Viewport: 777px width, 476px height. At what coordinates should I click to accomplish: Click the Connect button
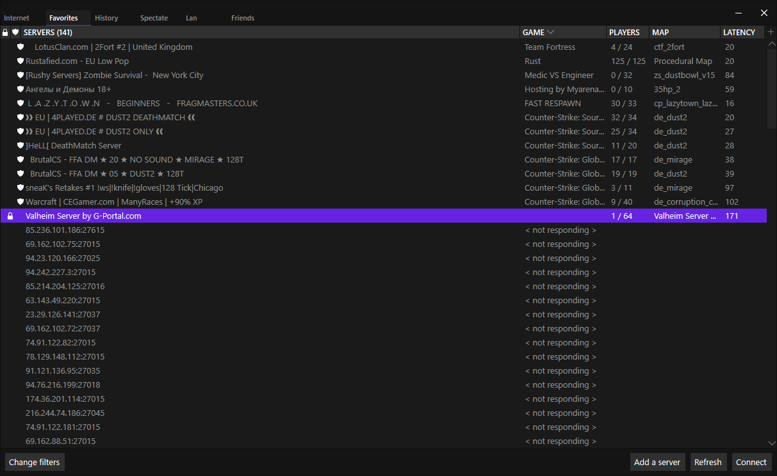coord(751,462)
